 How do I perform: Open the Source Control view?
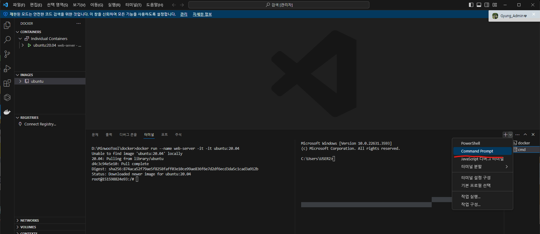pos(7,54)
